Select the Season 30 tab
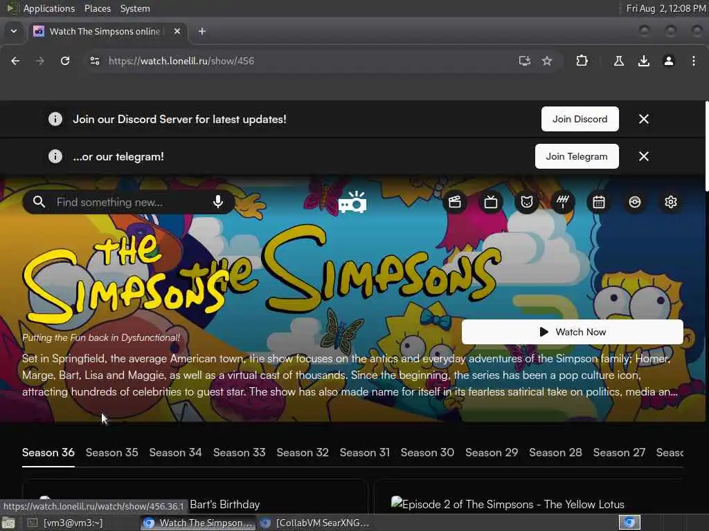 (x=427, y=452)
